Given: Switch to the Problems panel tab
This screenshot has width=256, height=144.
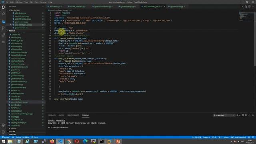Looking at the screenshot, I should coord(52,115).
